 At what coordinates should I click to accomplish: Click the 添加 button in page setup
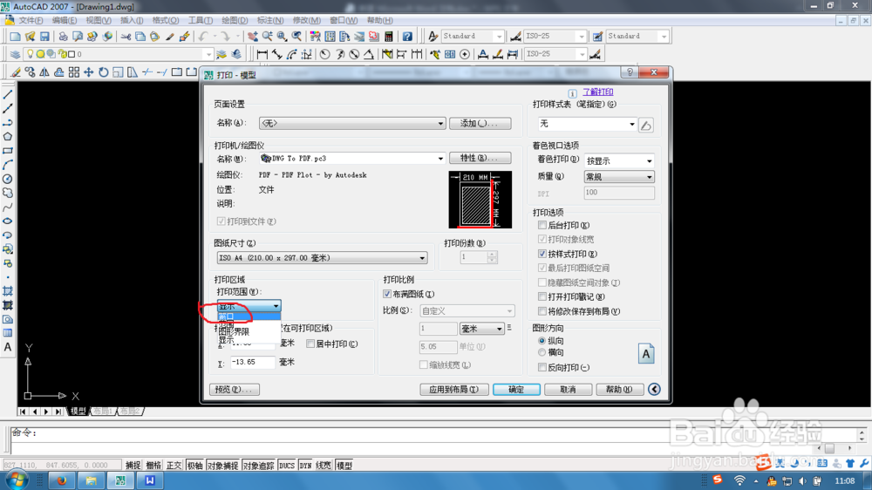point(480,124)
